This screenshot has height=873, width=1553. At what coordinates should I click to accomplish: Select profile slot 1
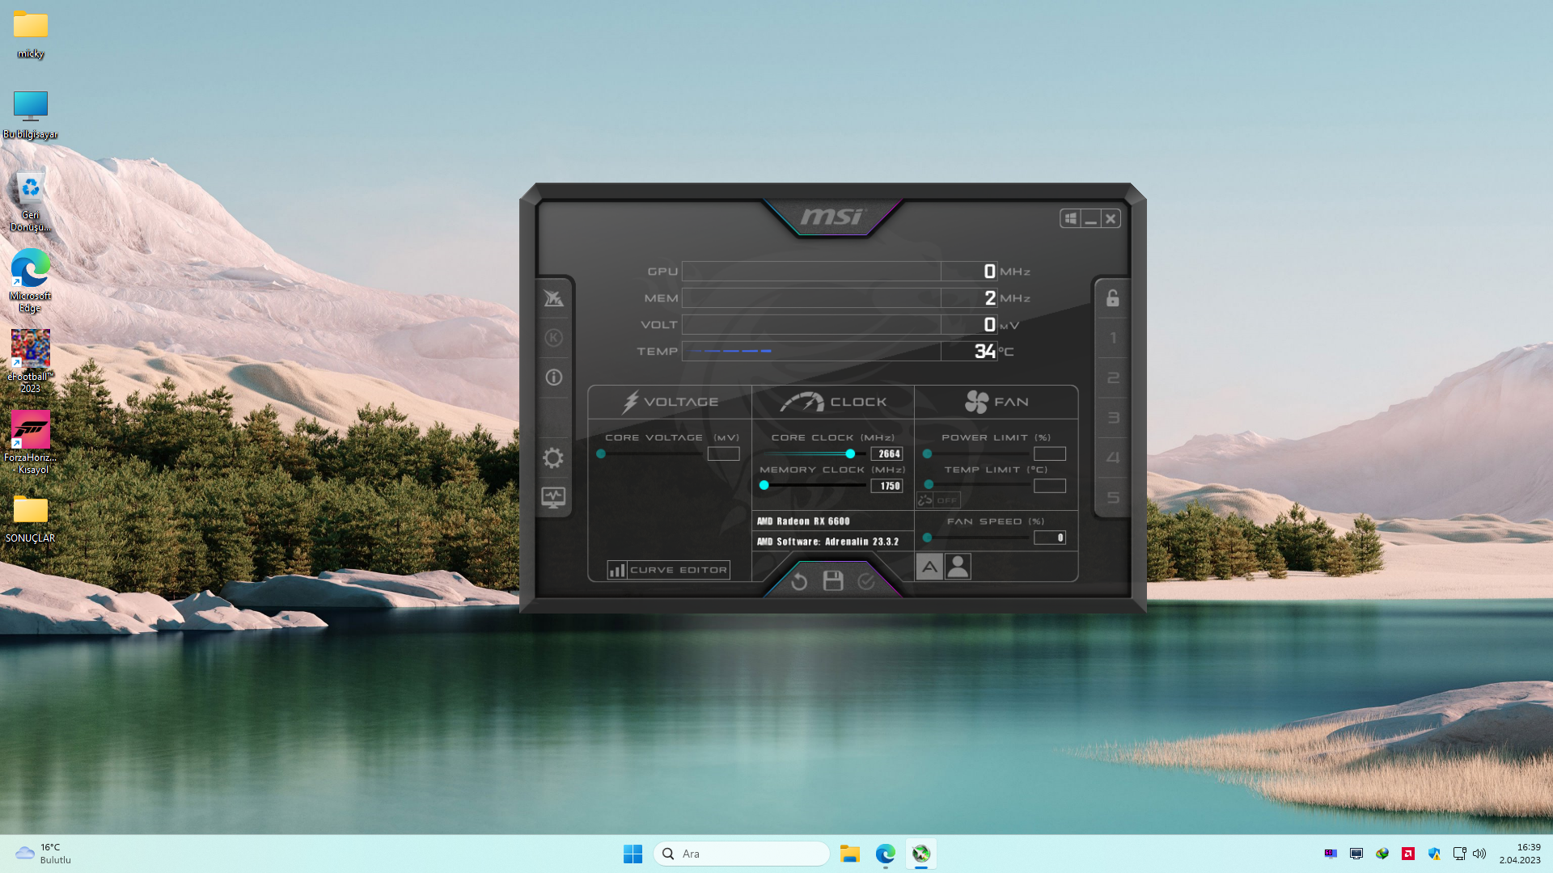[x=1113, y=338]
